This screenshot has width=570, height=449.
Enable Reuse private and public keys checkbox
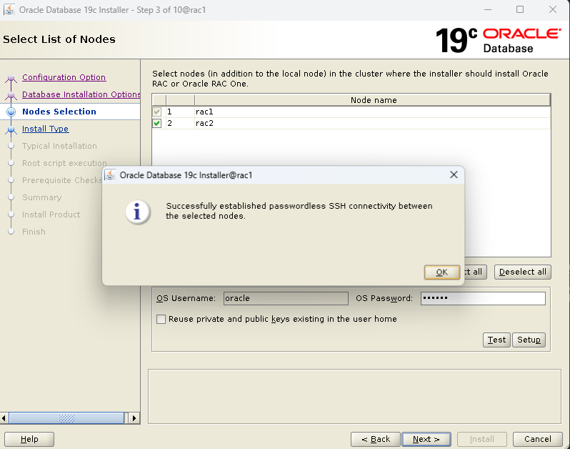(161, 319)
